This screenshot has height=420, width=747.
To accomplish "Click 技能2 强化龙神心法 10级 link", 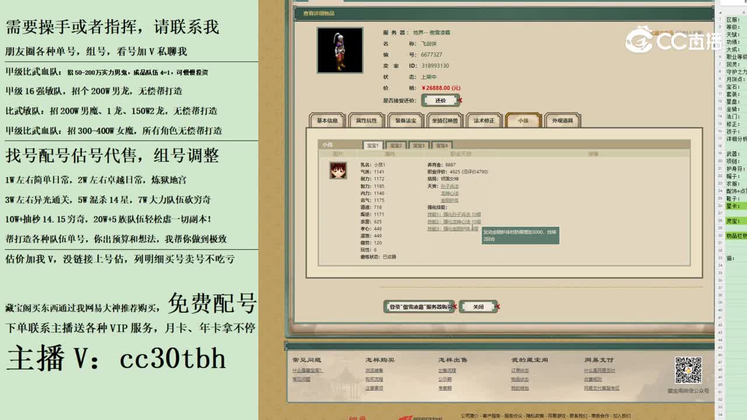I will [x=455, y=222].
